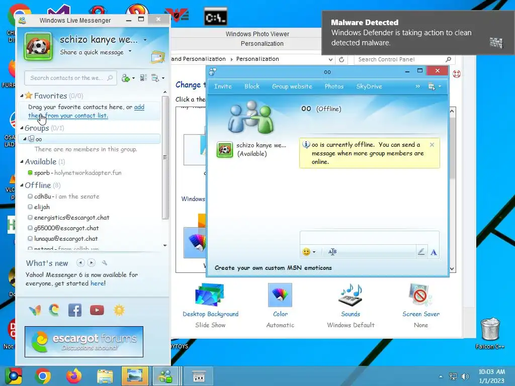The width and height of the screenshot is (515, 386).
Task: Go to previous What's new item
Action: [80, 262]
